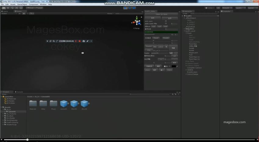Pause recording in the Bandicam overlay
This screenshot has width=259, height=142.
[76, 41]
